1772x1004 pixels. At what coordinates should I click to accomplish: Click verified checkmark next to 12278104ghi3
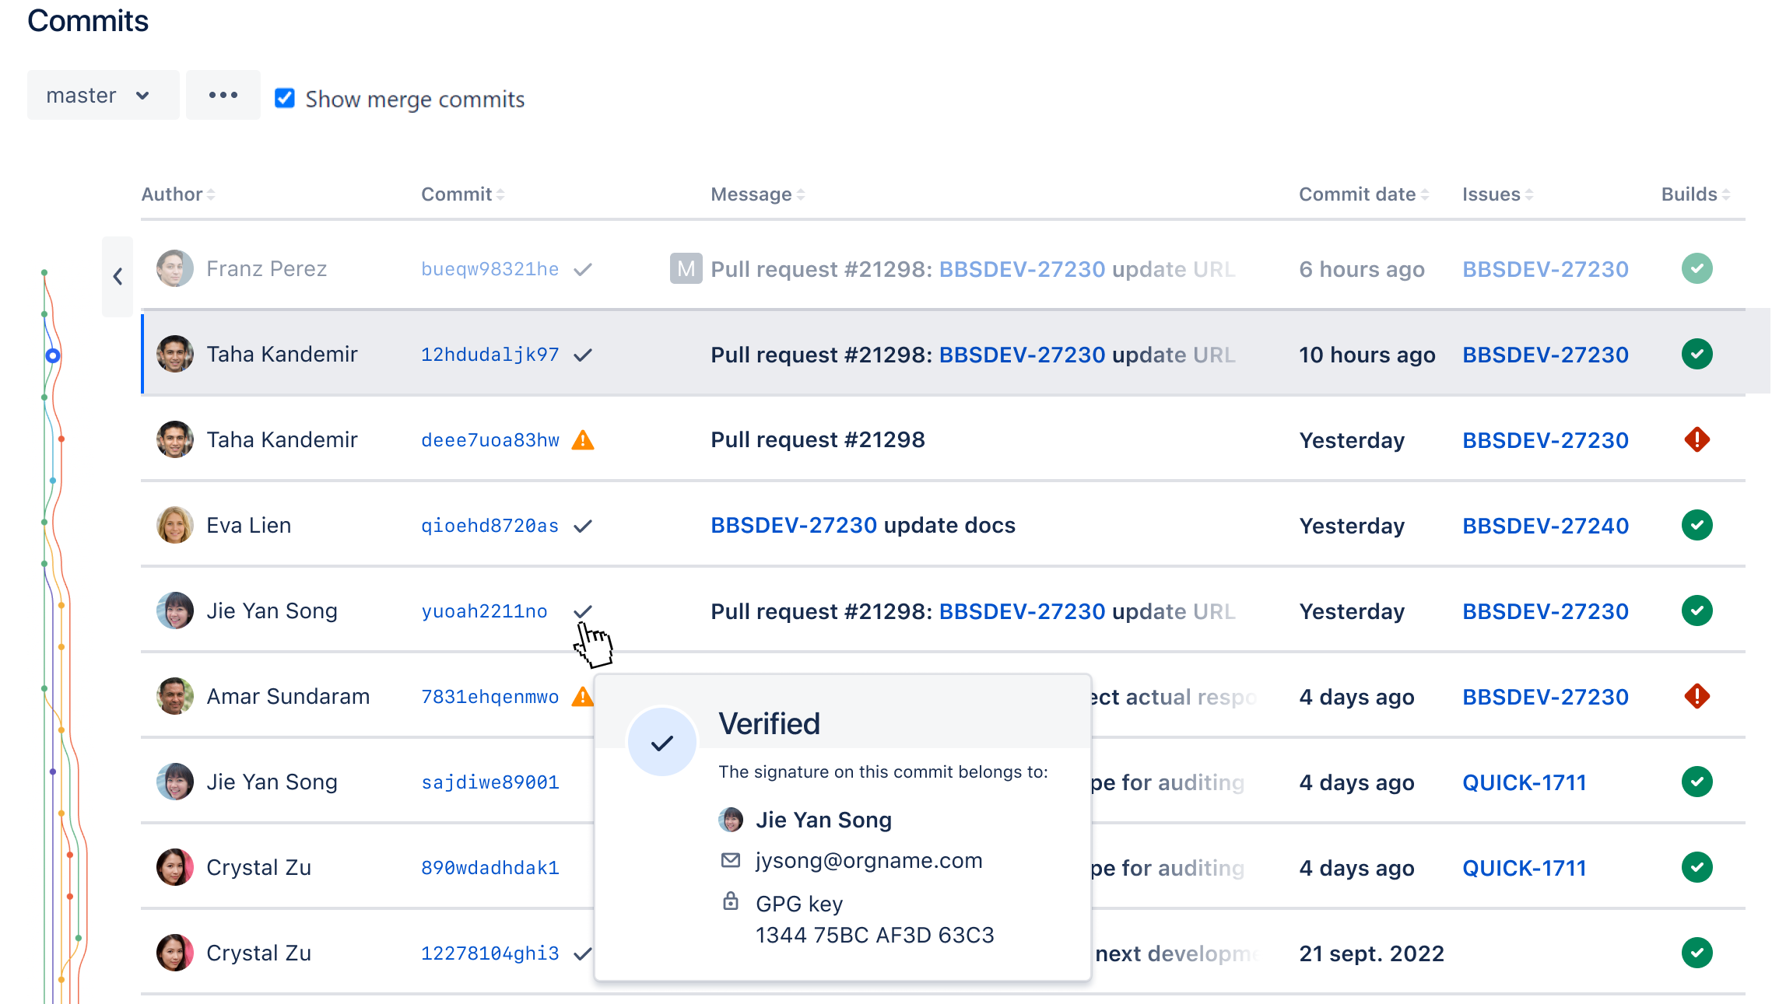[x=582, y=954]
